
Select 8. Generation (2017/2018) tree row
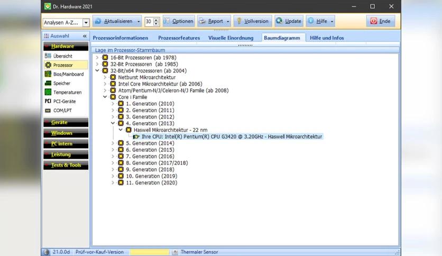(x=156, y=163)
